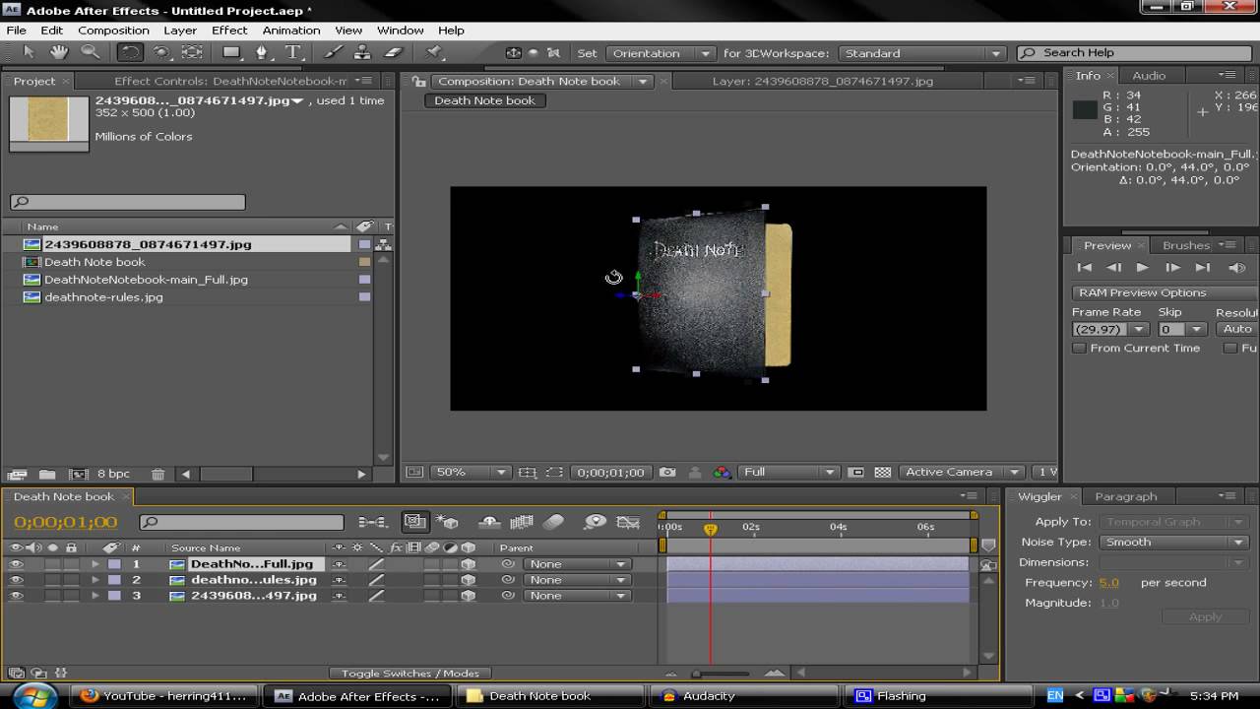
Task: Click the 8 bpc color depth button
Action: 113,474
